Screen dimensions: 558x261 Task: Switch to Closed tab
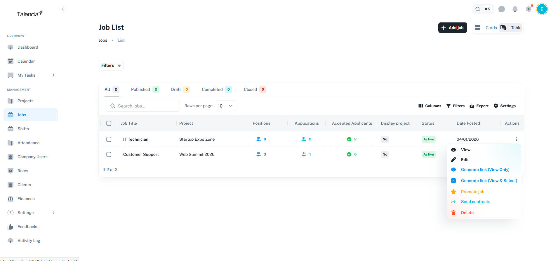[255, 89]
